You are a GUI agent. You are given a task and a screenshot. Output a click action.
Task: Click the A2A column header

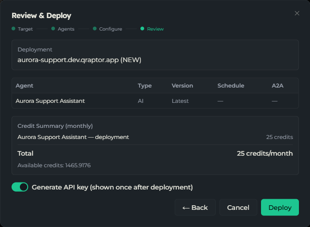[x=278, y=86]
